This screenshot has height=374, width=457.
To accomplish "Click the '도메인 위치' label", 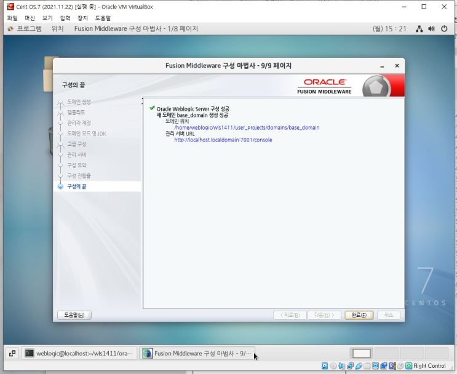I will pyautogui.click(x=177, y=121).
